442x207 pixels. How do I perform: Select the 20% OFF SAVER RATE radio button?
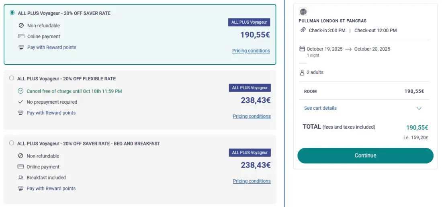click(12, 13)
